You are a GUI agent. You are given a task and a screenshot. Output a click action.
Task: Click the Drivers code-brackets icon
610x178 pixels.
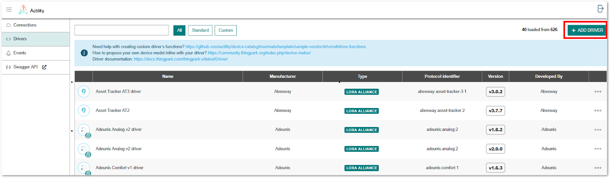(8, 39)
